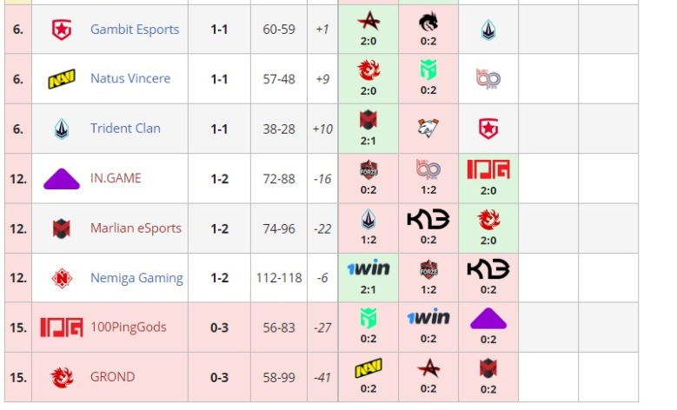Image resolution: width=677 pixels, height=410 pixels.
Task: Click 1win opponent logo in Nemiga Gaming row
Action: (x=368, y=268)
